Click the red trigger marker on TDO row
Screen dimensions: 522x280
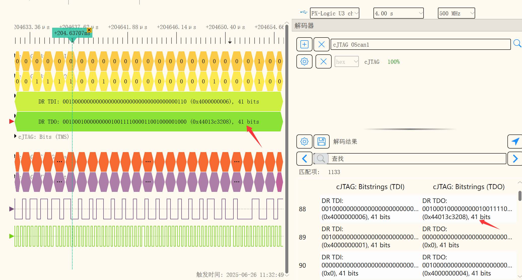click(x=12, y=121)
